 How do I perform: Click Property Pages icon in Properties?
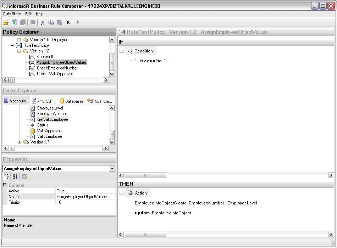25,176
